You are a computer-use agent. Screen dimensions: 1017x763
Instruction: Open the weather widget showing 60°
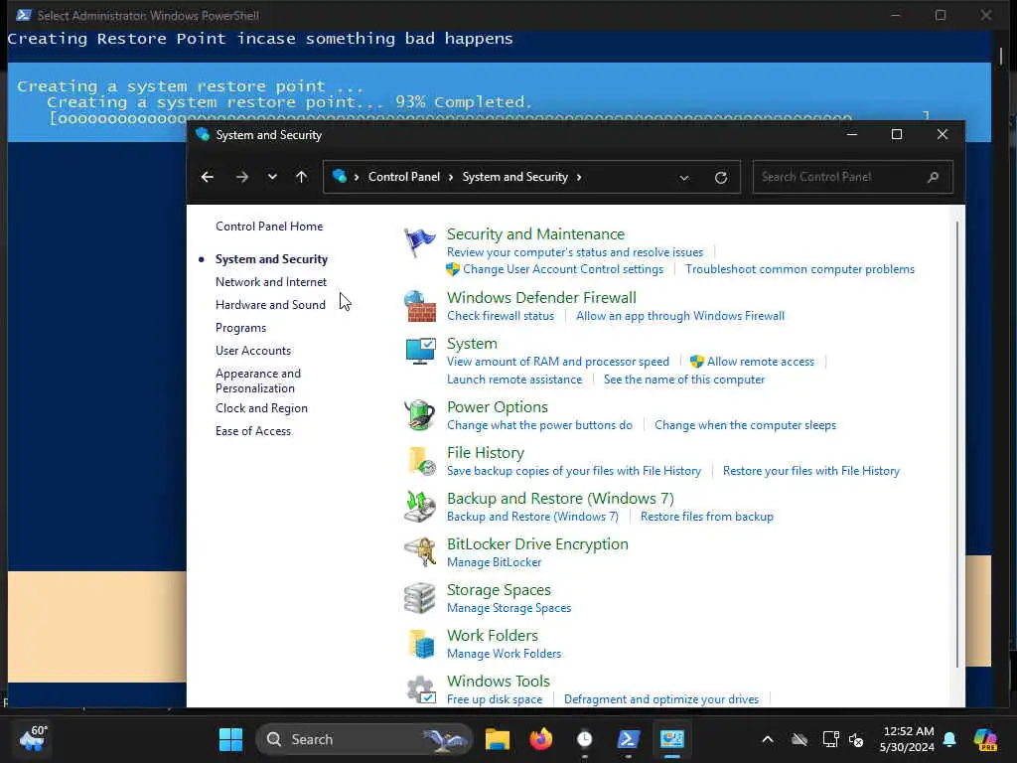point(33,739)
